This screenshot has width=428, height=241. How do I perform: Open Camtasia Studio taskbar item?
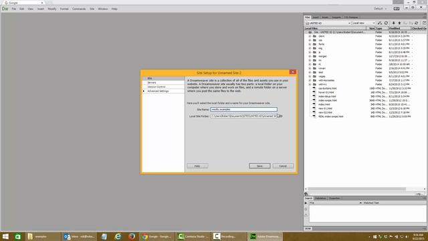193,236
